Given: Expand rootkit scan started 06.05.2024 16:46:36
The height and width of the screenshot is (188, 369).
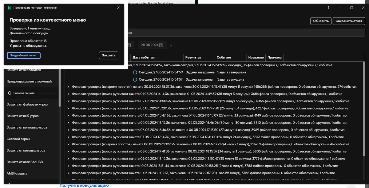Looking at the screenshot, I should [68, 130].
